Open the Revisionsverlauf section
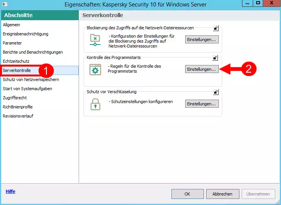The height and width of the screenshot is (205, 281). coord(18,116)
